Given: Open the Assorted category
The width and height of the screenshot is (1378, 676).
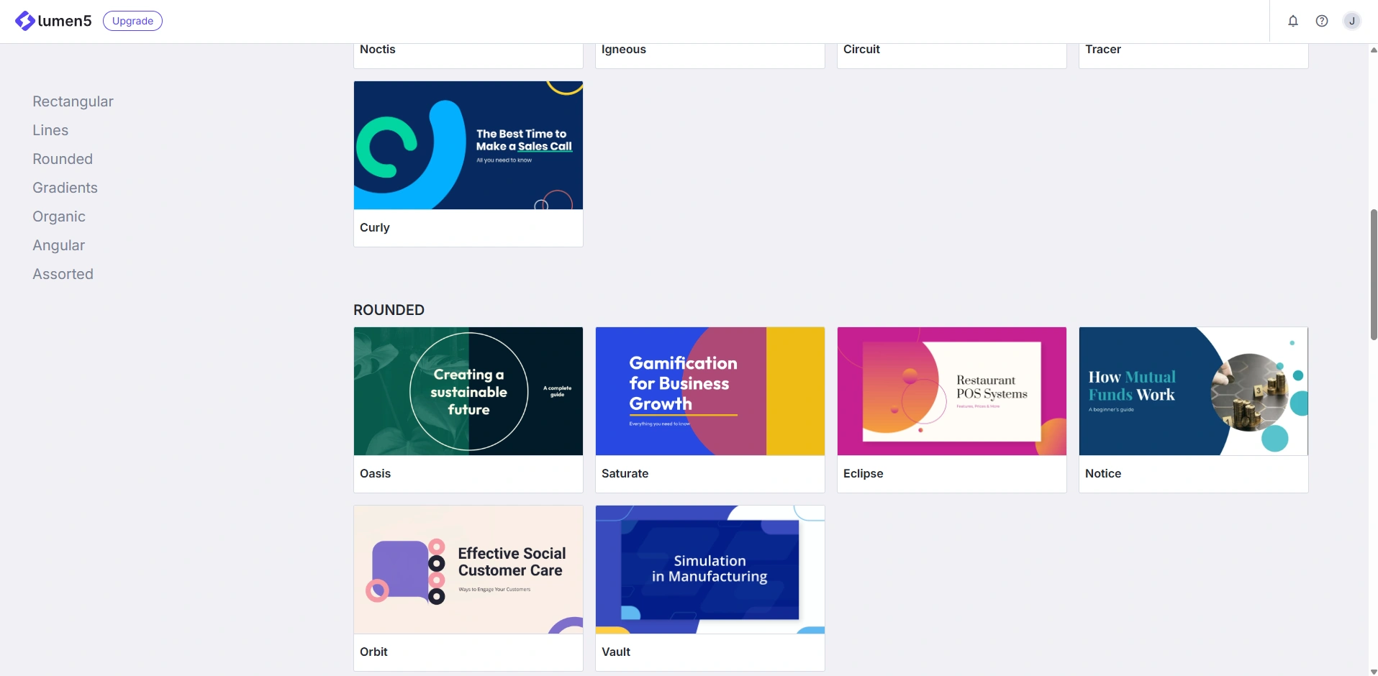Looking at the screenshot, I should (x=63, y=274).
